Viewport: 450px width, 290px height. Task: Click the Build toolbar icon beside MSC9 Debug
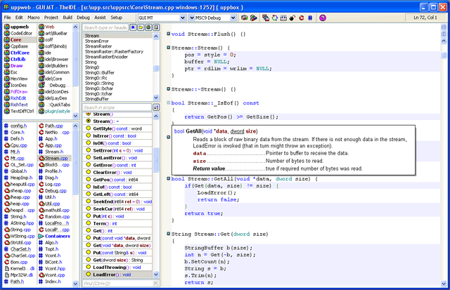pos(244,18)
